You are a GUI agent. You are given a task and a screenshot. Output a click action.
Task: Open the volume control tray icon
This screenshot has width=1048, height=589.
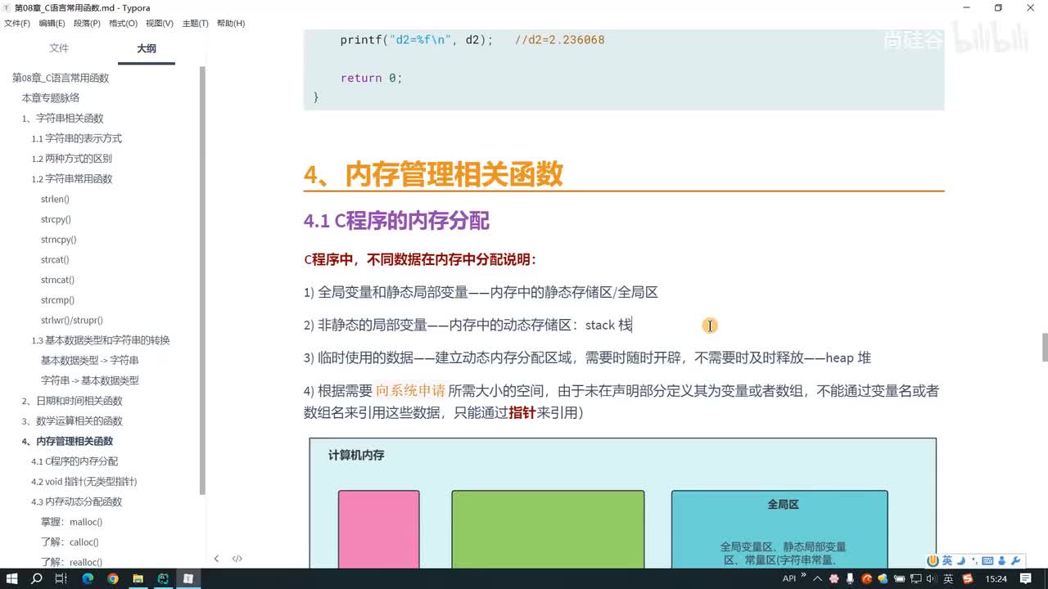(931, 578)
